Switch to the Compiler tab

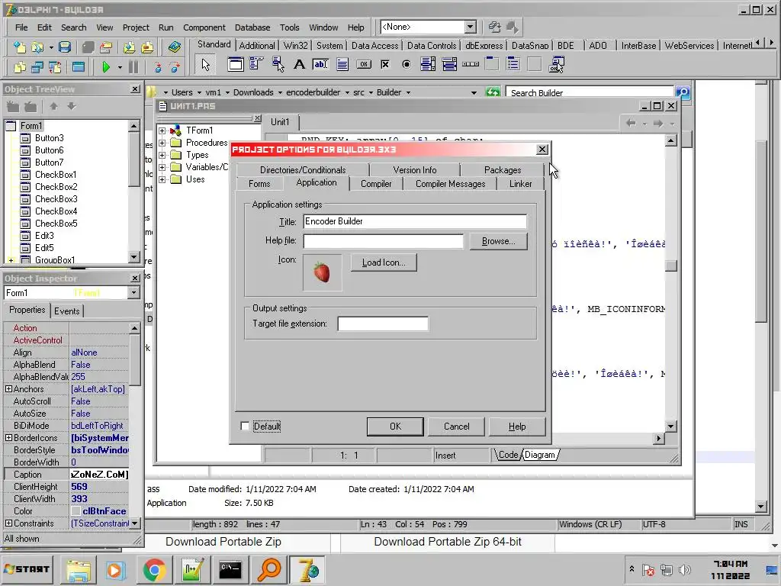tap(376, 184)
